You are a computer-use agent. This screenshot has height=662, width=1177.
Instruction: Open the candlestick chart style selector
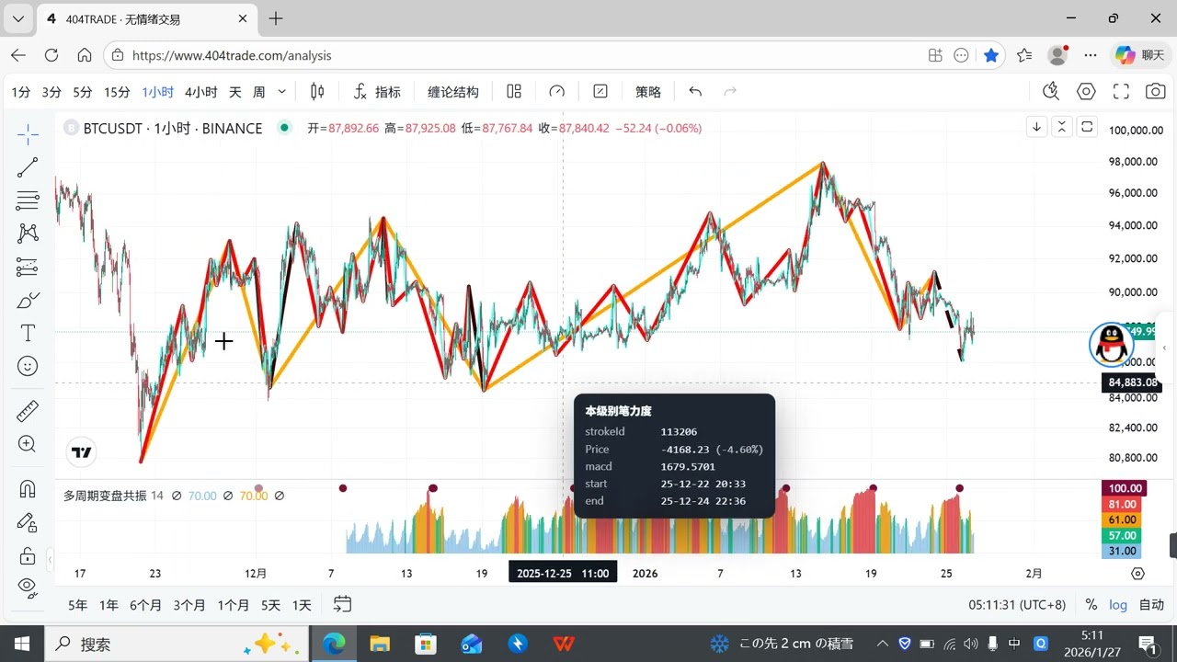point(317,91)
